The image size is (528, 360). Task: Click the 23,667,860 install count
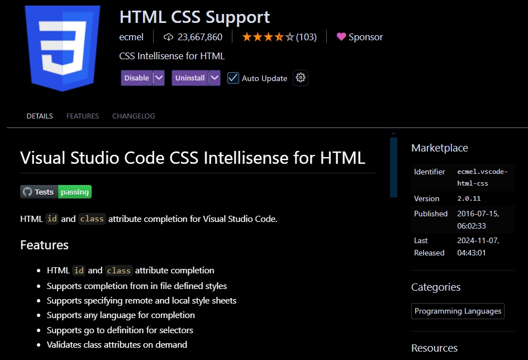tap(200, 37)
